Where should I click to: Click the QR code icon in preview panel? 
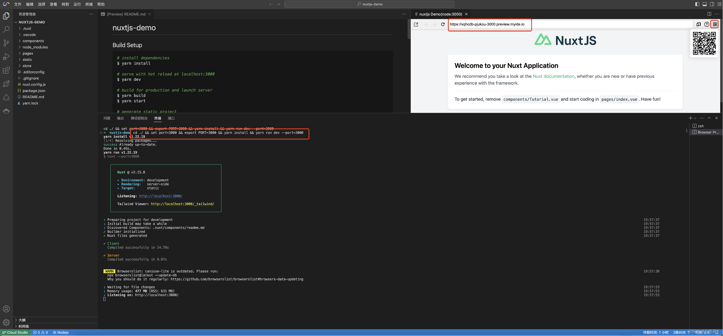tap(715, 24)
